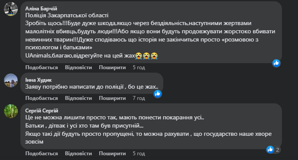Image resolution: width=298 pixels, height=160 pixels.
Task: Reply to Аліна Барчій's comment
Action: coord(78,67)
